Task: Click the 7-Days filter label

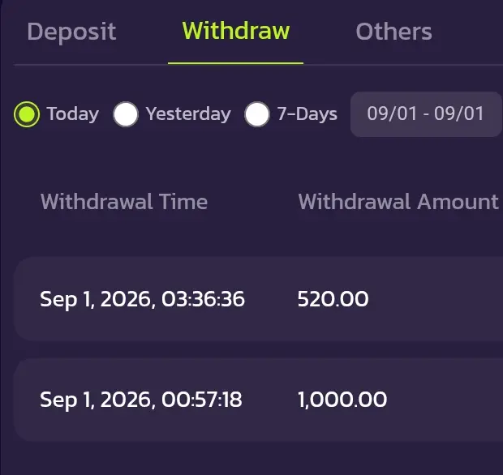Action: point(307,114)
